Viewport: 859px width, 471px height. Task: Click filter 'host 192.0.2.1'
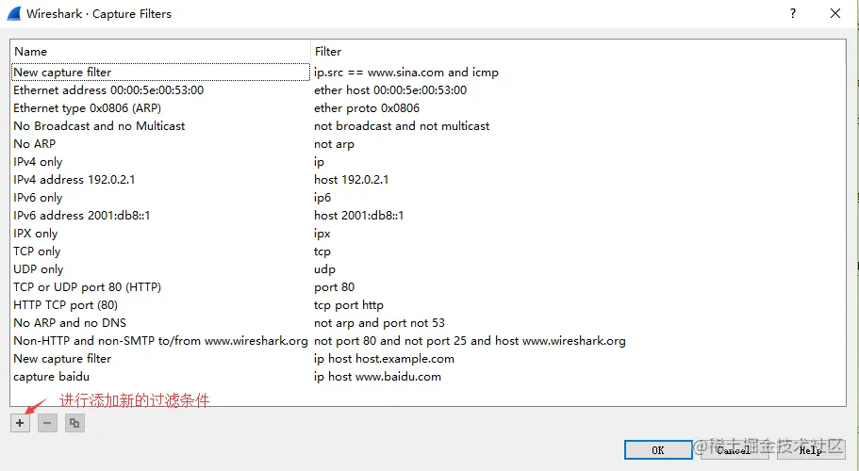point(351,179)
